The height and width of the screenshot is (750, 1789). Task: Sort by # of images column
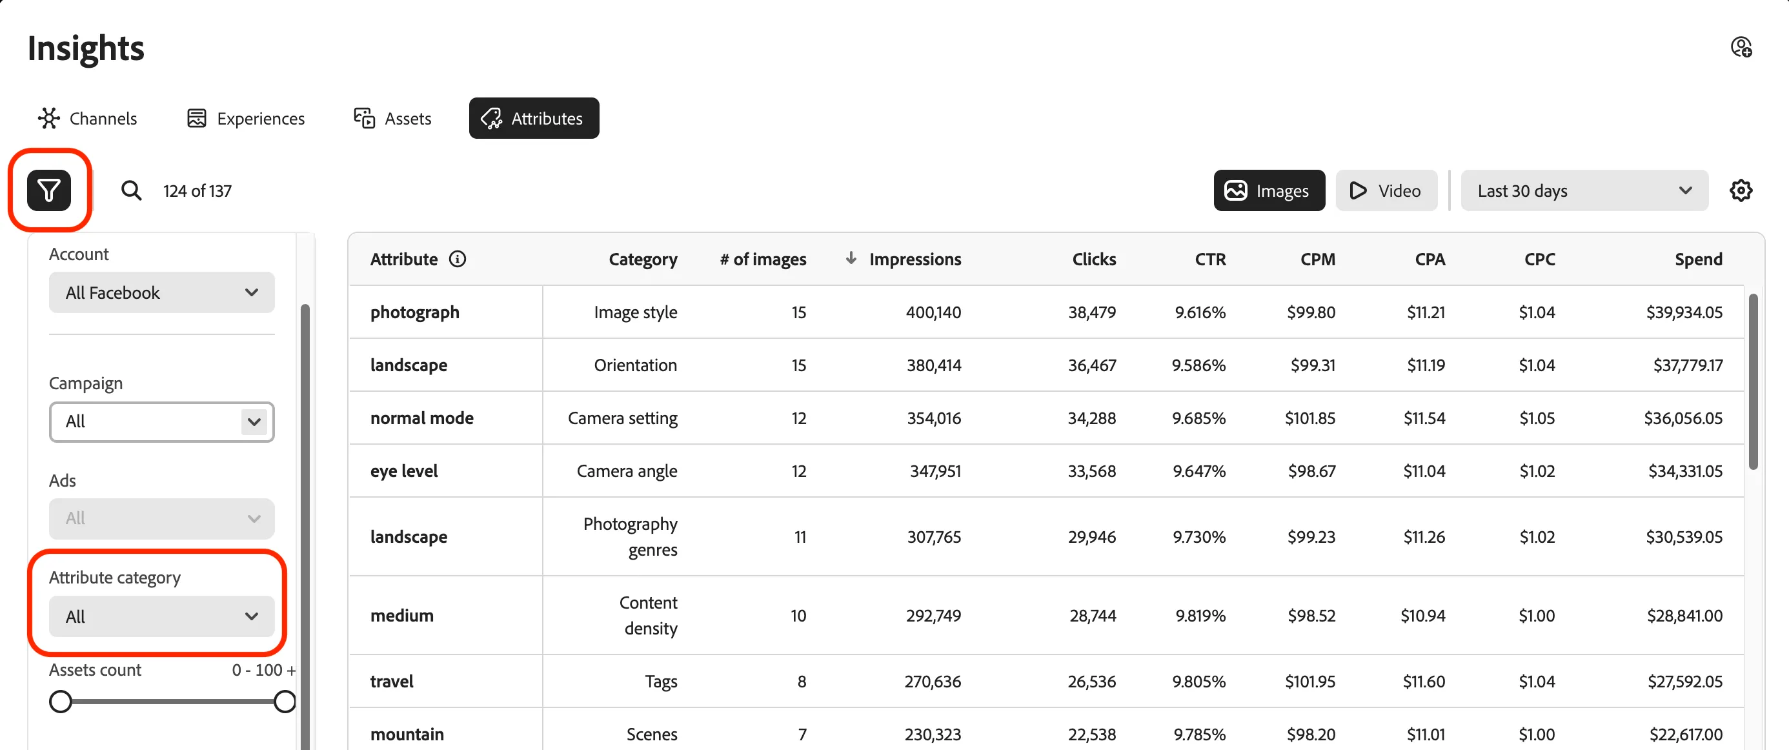tap(763, 259)
